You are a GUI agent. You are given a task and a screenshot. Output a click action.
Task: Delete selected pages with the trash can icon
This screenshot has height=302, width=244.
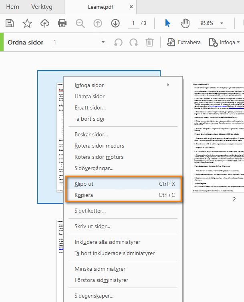tap(149, 43)
